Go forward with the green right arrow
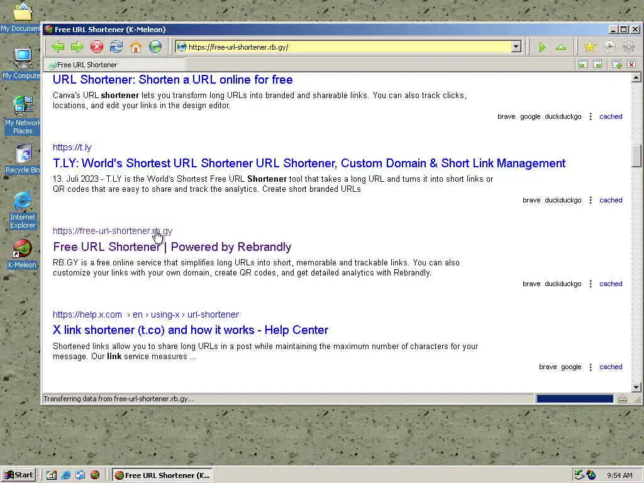This screenshot has height=483, width=644. point(77,47)
